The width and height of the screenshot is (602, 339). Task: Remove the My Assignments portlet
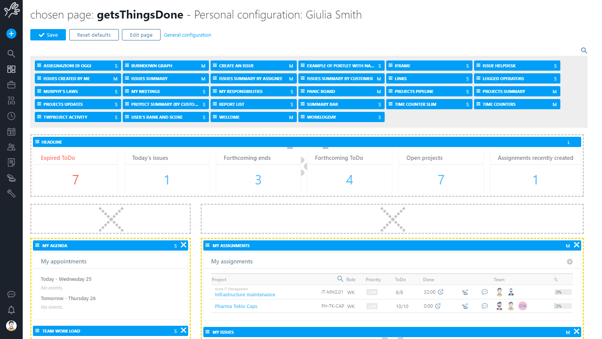[x=577, y=245]
